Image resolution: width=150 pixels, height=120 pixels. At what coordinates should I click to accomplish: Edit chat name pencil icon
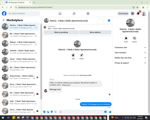click(82, 55)
